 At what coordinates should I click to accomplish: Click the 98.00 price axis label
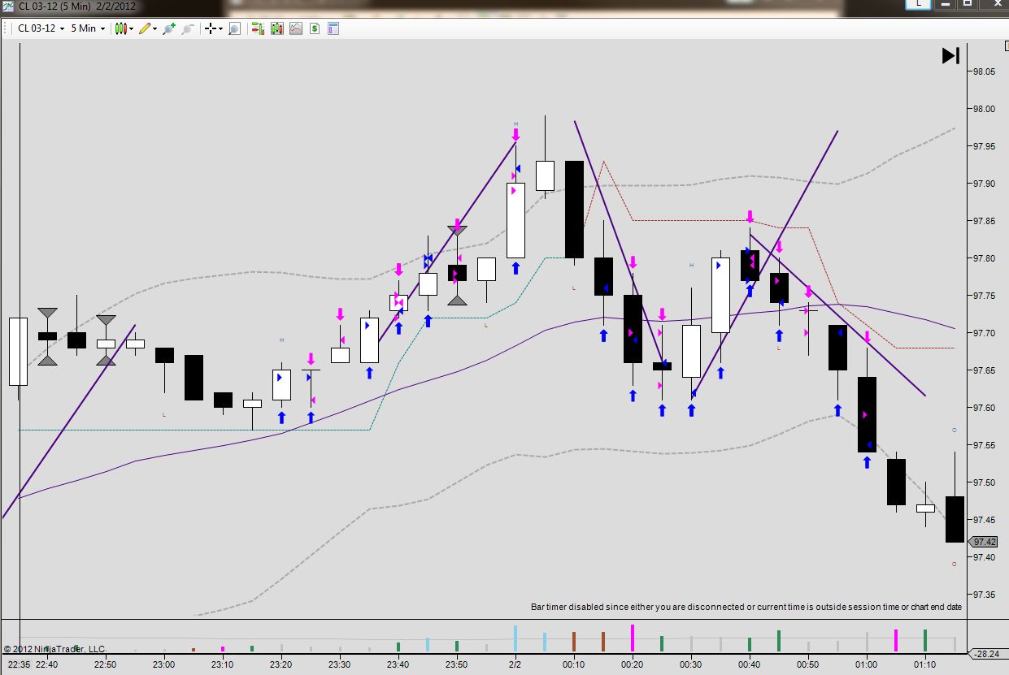pos(984,109)
